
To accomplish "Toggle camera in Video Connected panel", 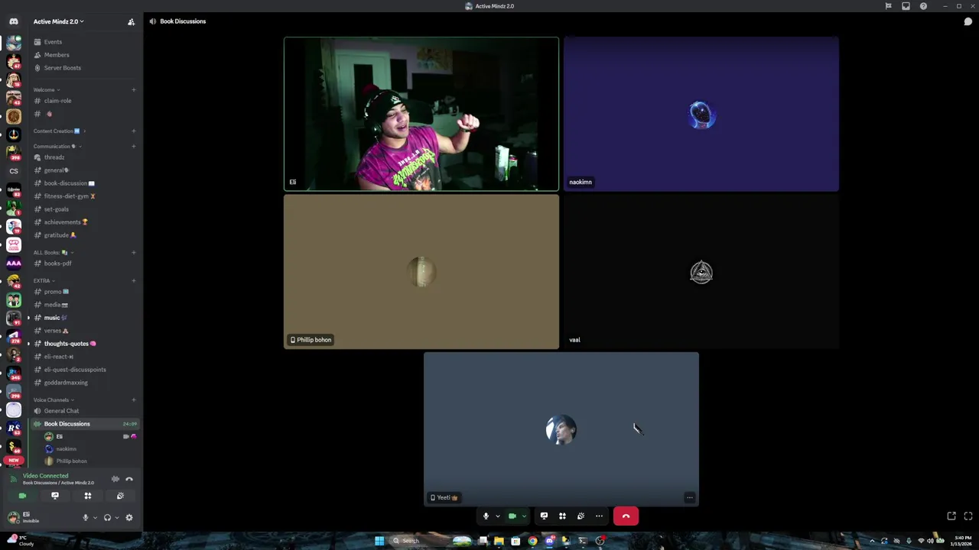I will click(22, 496).
